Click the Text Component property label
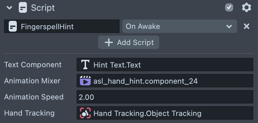 pos(33,65)
